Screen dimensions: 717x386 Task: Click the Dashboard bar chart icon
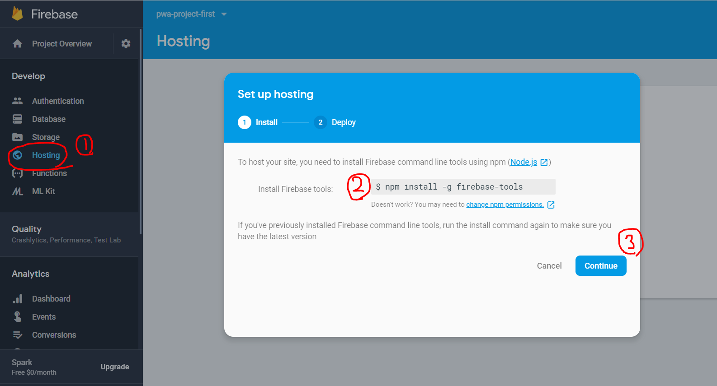pos(18,299)
